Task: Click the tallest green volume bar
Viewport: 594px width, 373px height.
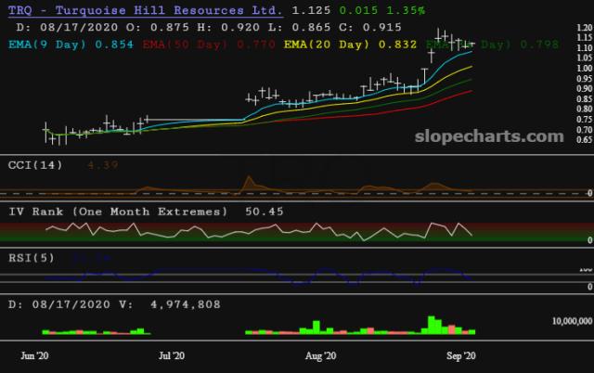Action: pos(431,325)
